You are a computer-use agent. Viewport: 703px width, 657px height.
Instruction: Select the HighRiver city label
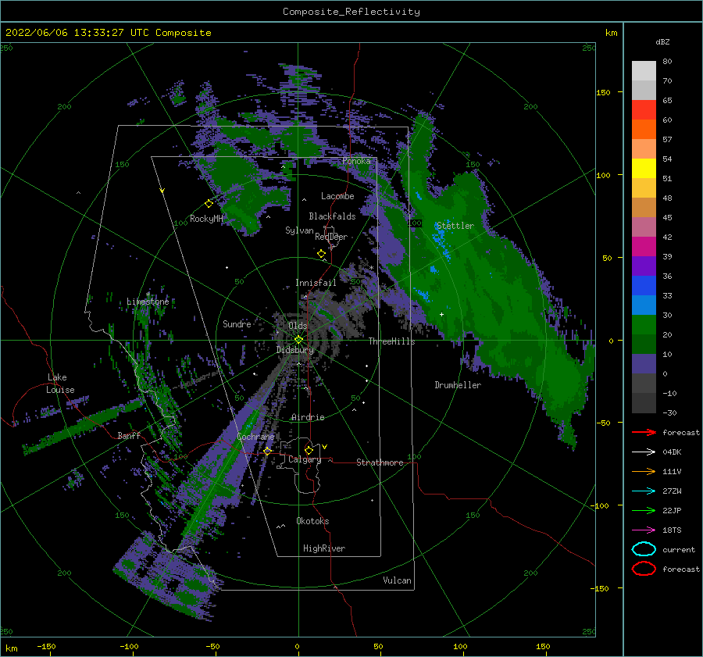coord(324,548)
